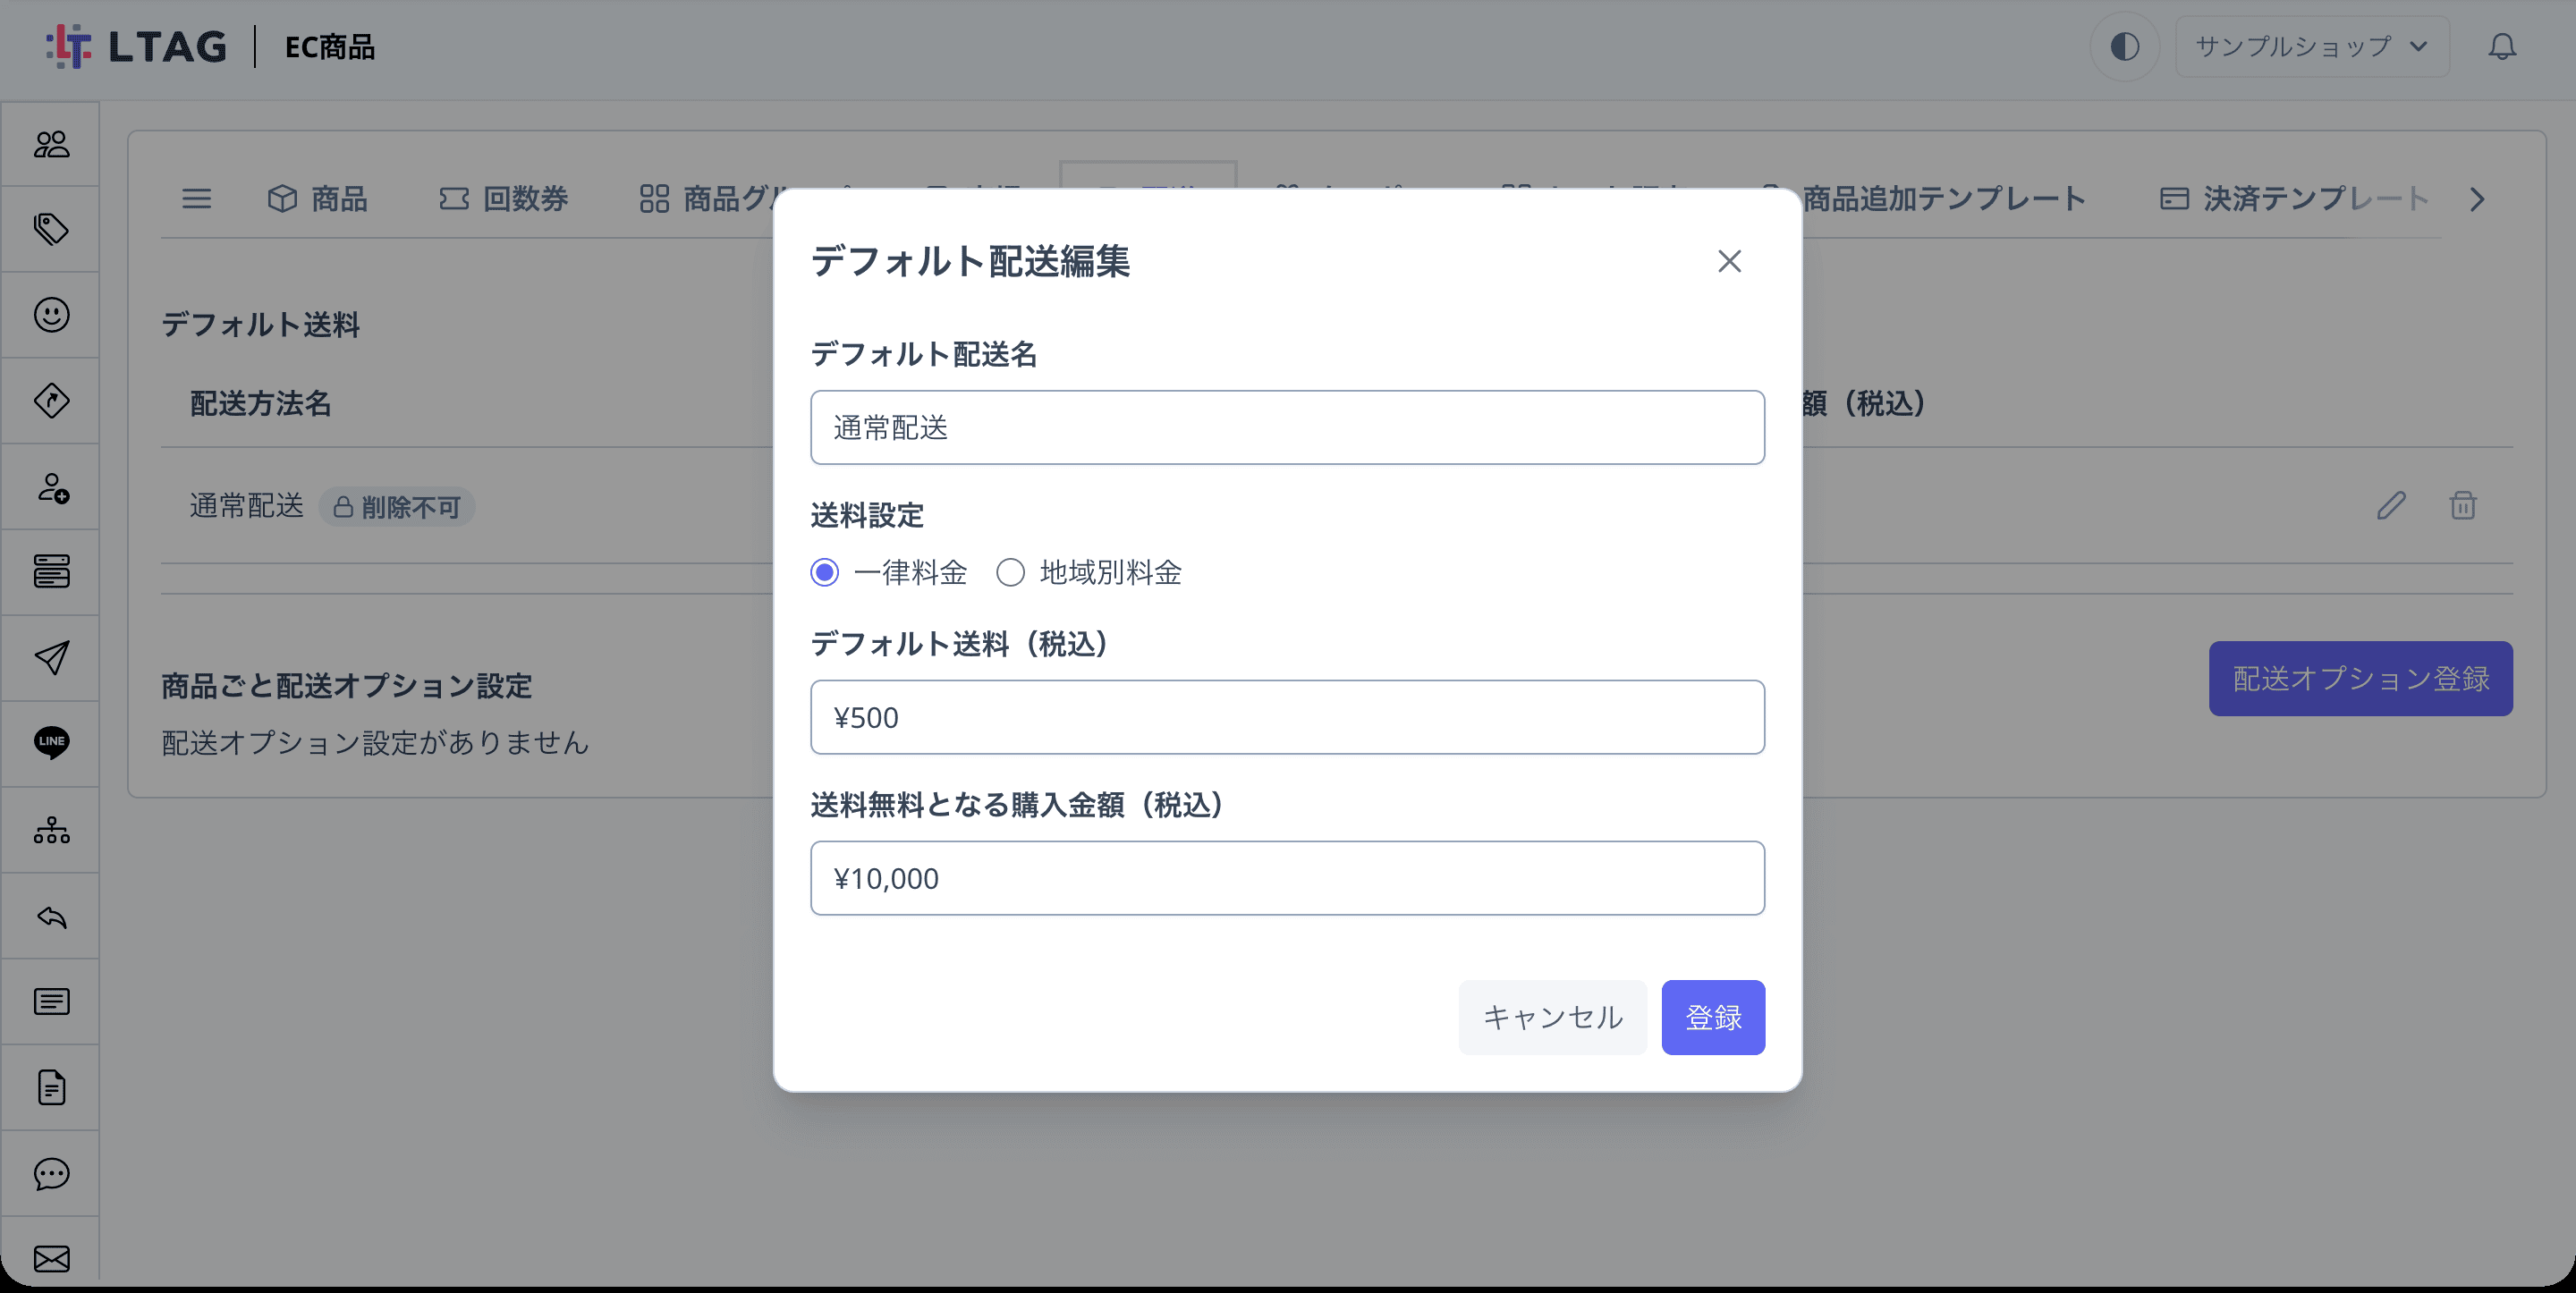
Task: Click the デフォルト送料 ¥500 input field
Action: coord(1287,718)
